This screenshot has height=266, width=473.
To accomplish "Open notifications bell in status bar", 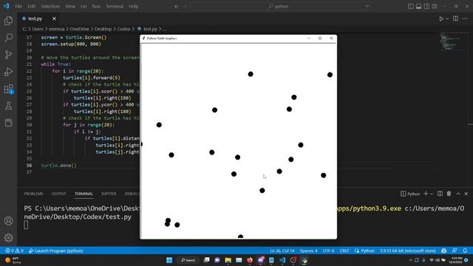I will click(x=465, y=250).
